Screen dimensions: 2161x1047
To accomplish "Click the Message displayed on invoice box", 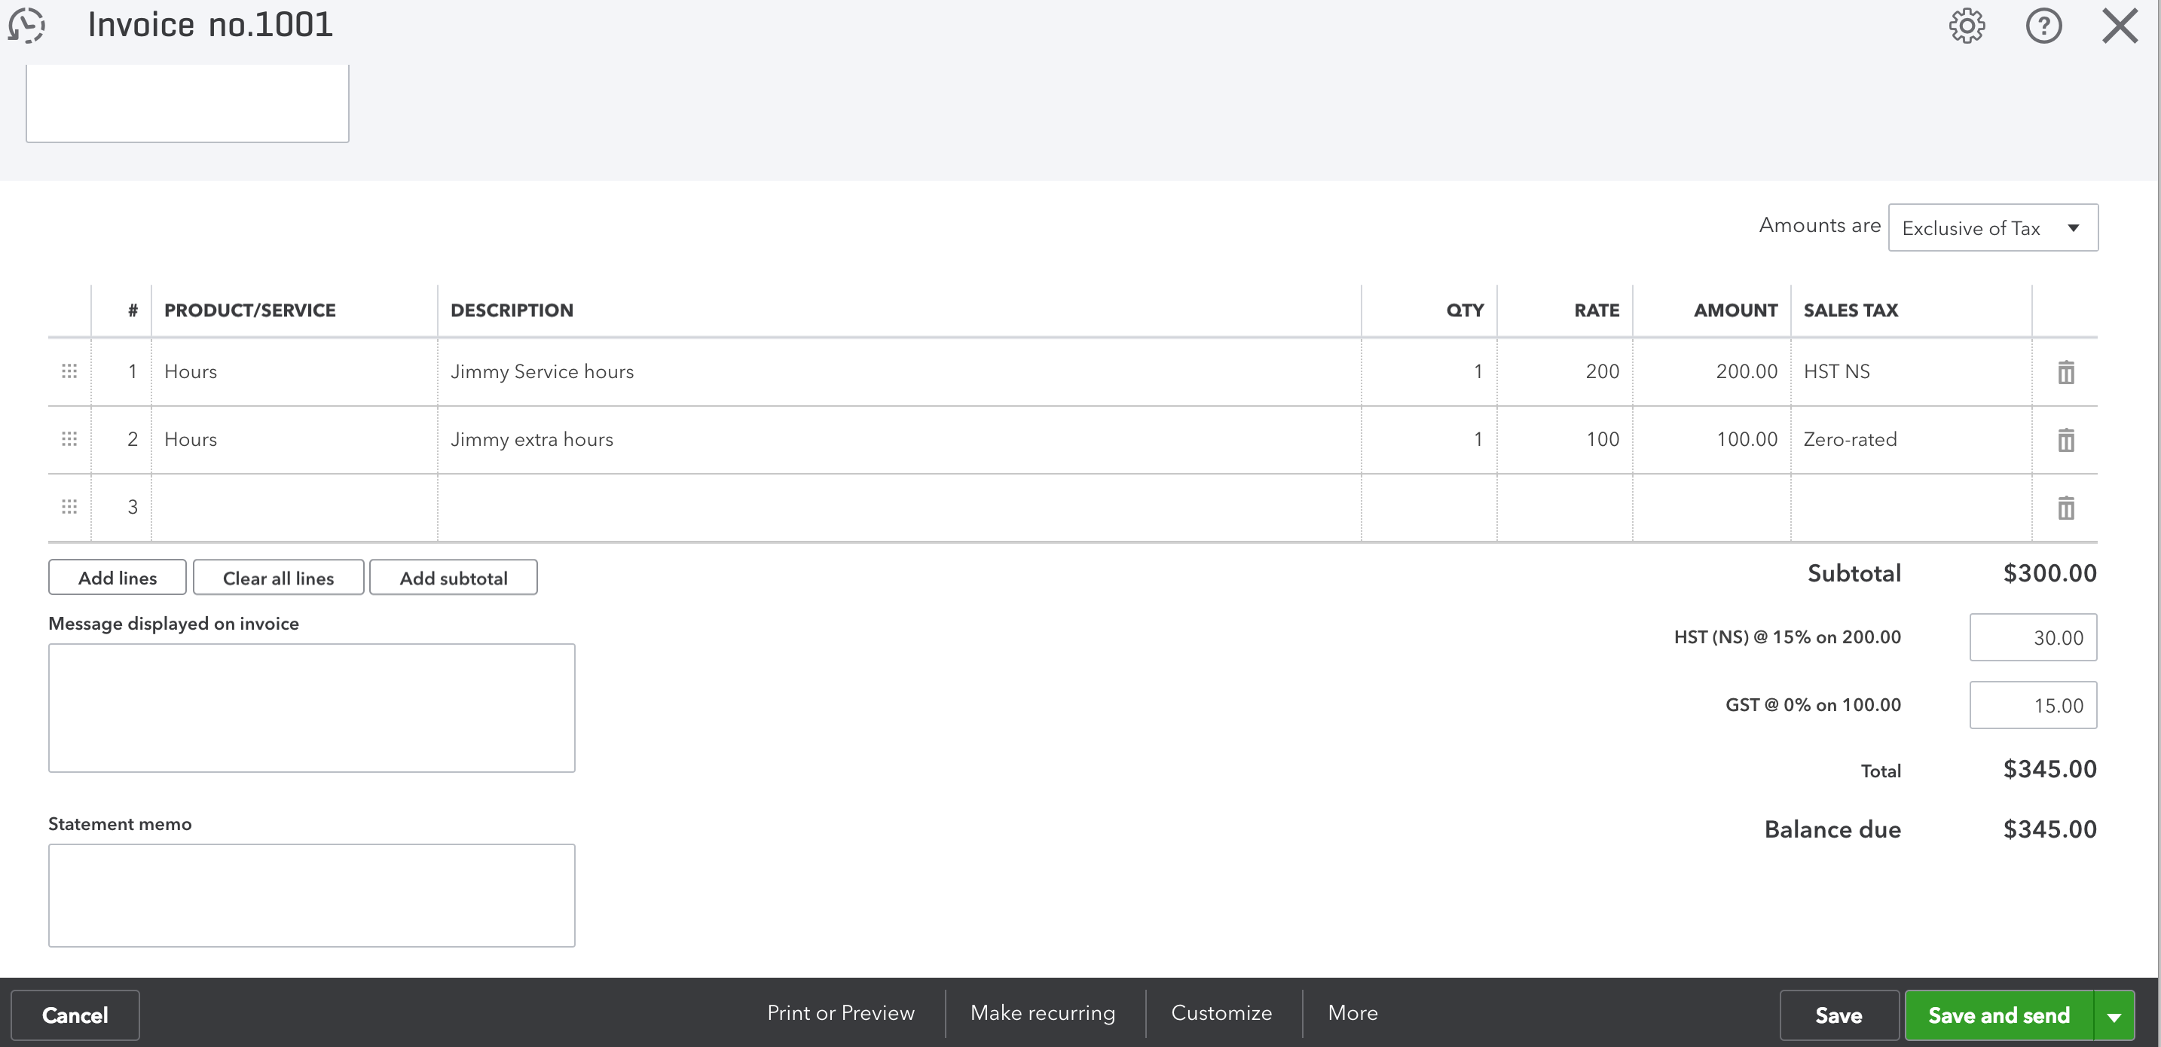I will tap(311, 707).
